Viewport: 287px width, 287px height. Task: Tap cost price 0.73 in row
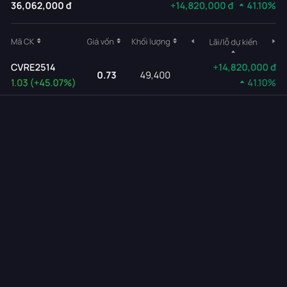(107, 75)
